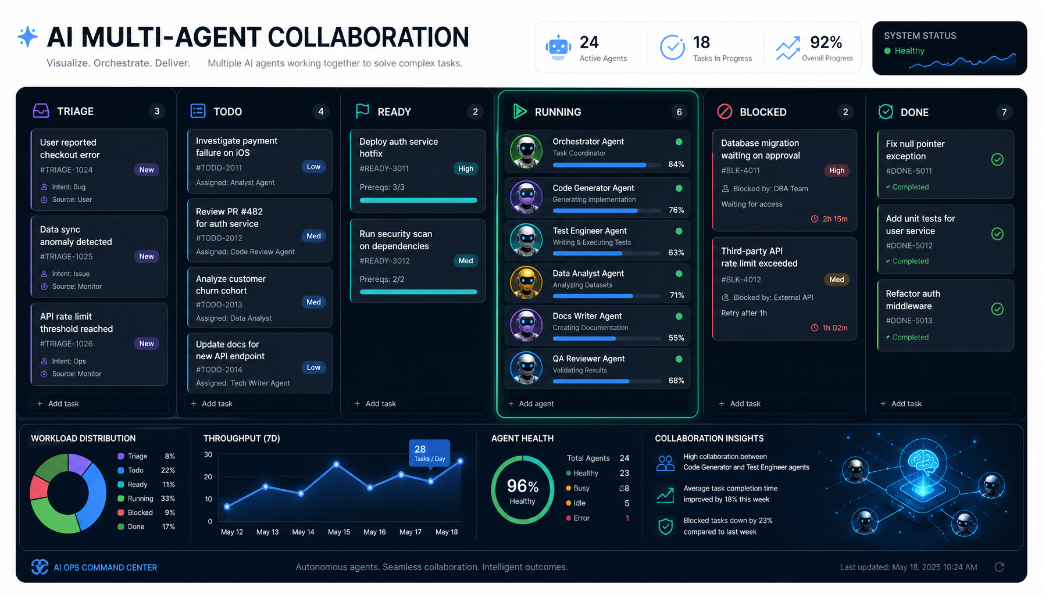Toggle the check circle on Fix null pointer exception

(x=997, y=159)
